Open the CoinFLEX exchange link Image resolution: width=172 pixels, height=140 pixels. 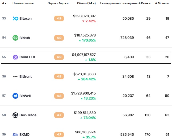27,57
